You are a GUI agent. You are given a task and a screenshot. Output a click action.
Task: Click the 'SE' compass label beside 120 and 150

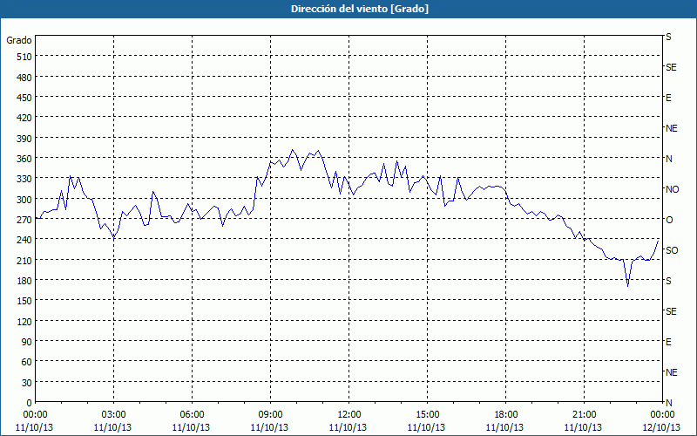[671, 311]
